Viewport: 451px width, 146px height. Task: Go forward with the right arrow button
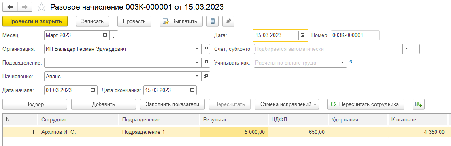[25, 7]
